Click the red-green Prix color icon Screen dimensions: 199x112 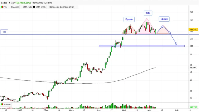pos(2,7)
